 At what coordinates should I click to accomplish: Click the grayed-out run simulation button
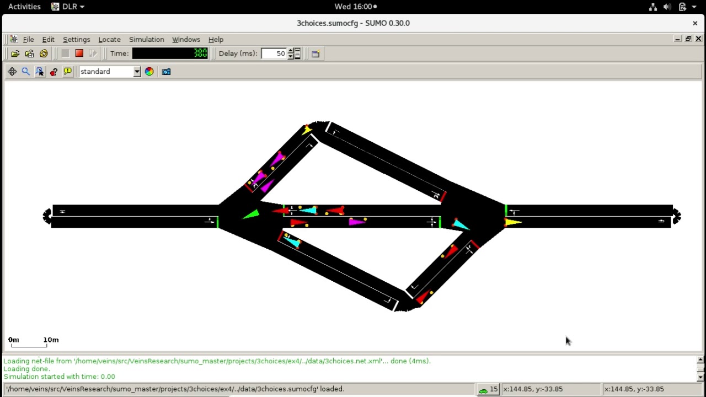[x=65, y=53]
